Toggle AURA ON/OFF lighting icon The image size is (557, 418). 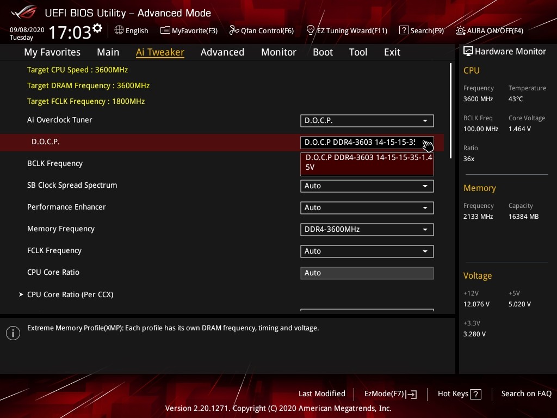click(x=461, y=30)
